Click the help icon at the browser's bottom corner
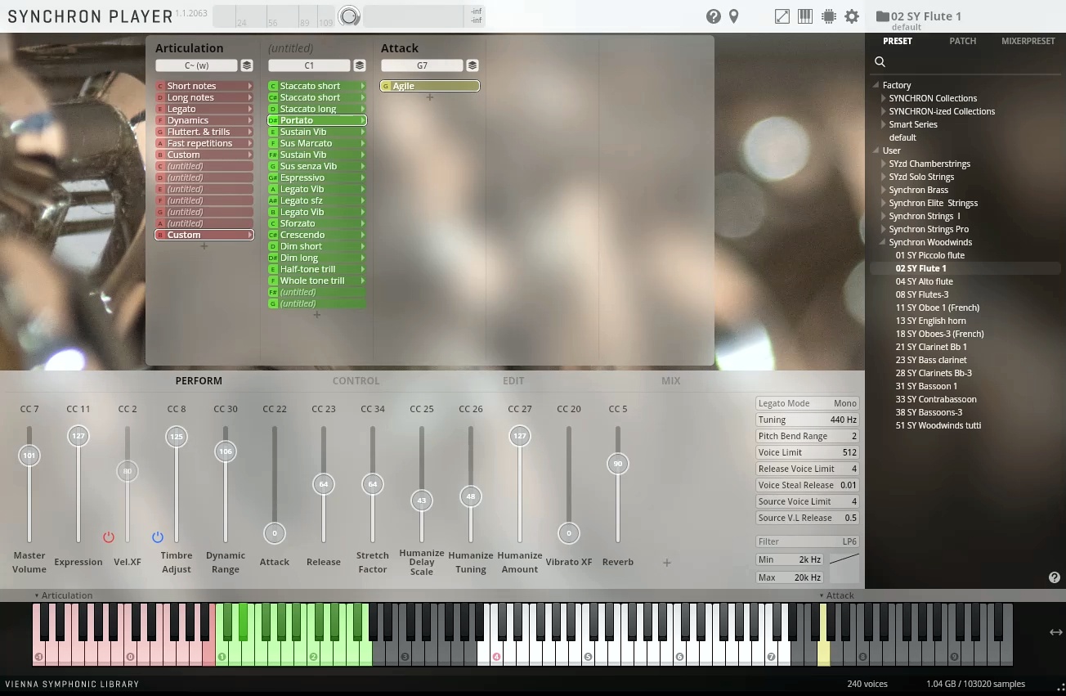Screen dimensions: 1066x696 [1055, 577]
